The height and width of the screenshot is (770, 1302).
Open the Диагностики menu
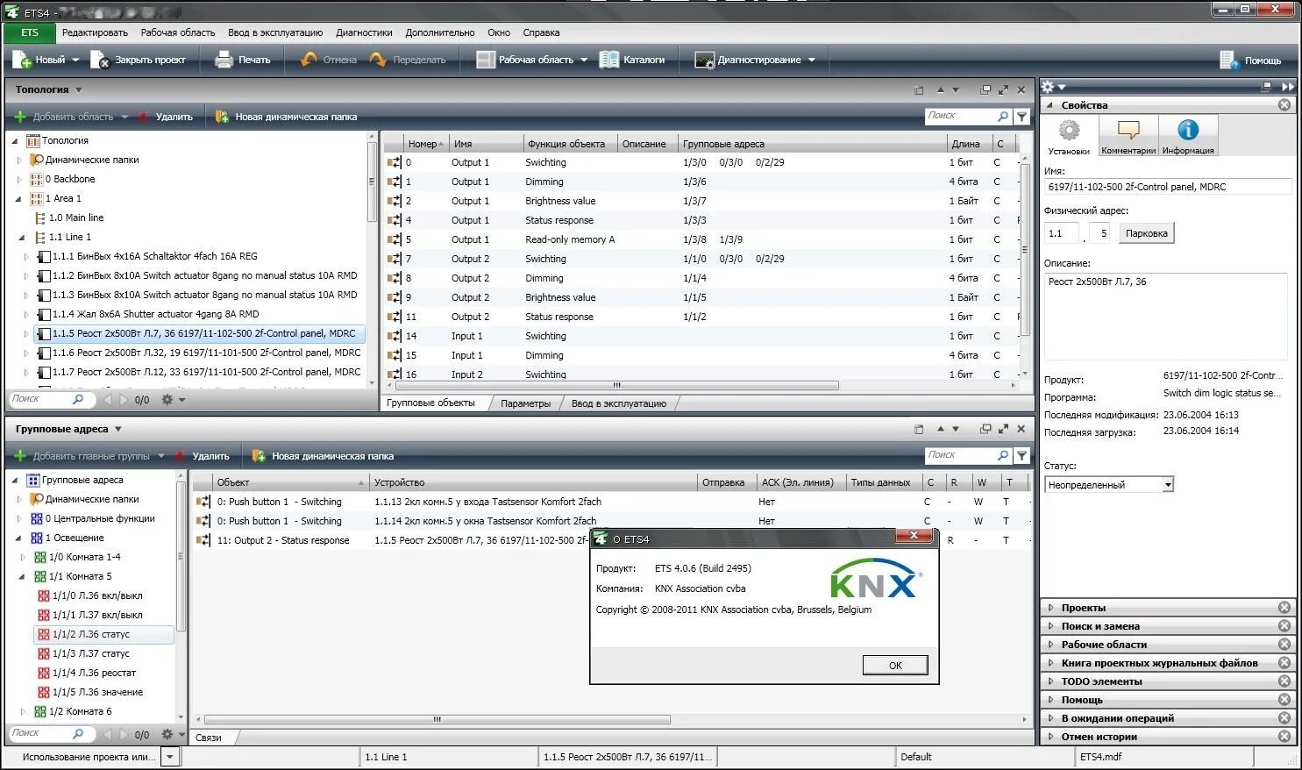coord(364,32)
